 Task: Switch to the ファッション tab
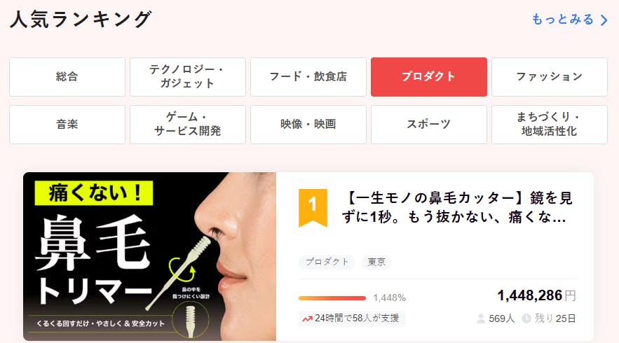pos(550,77)
